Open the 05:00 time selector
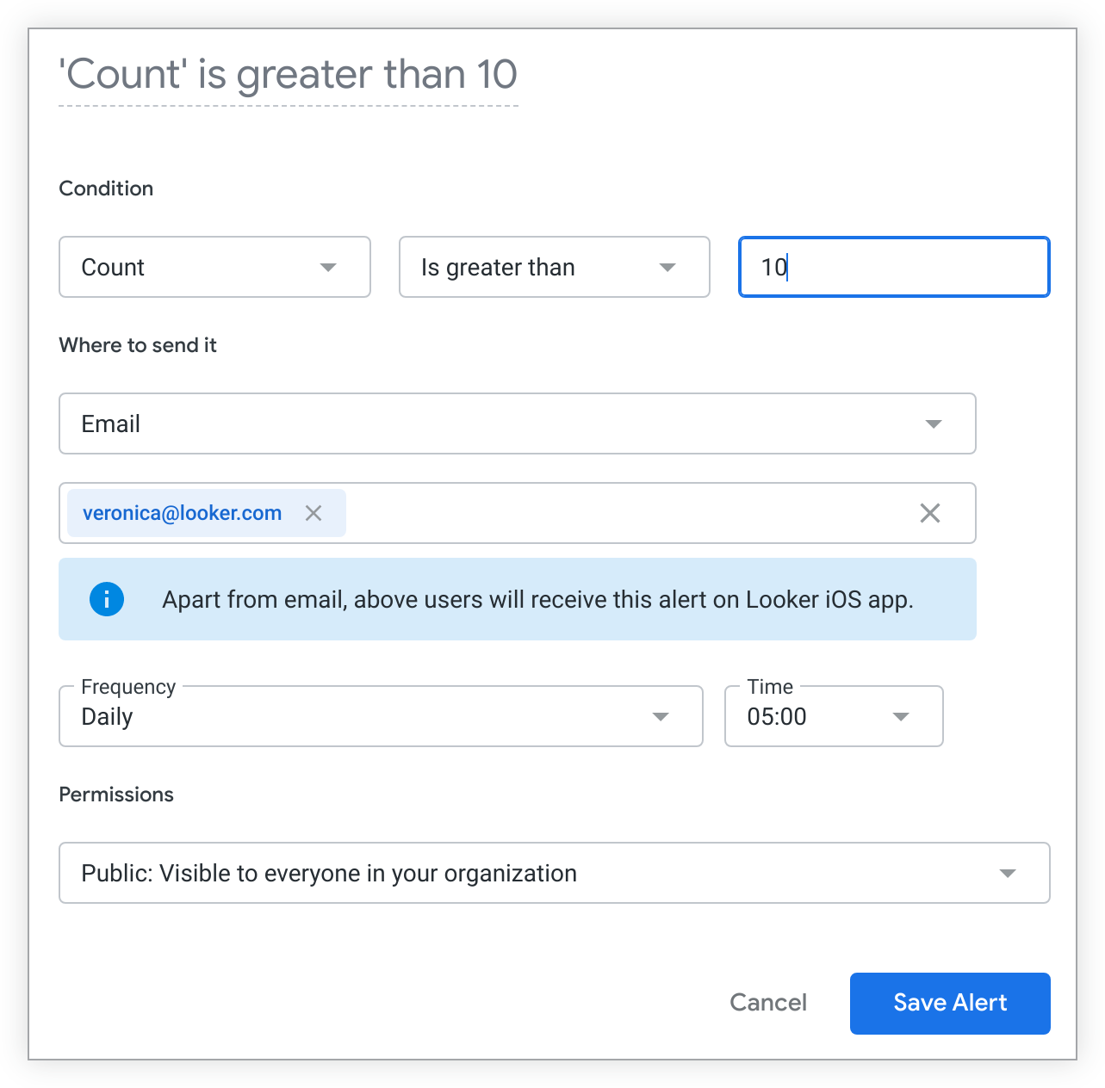Image resolution: width=1105 pixels, height=1088 pixels. tap(810, 717)
